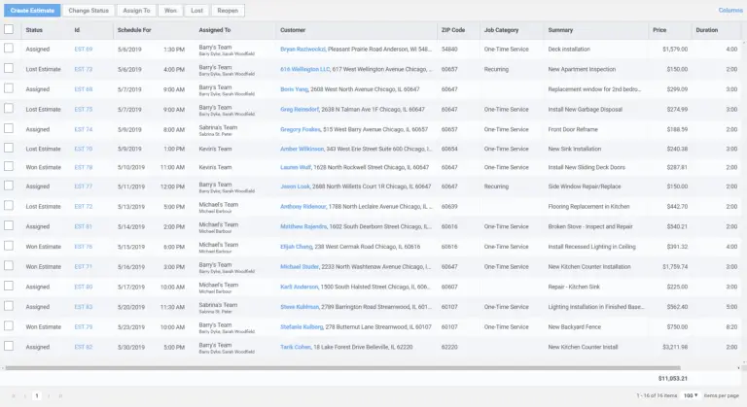Click the next page arrow
Screen dimensions: 747x407
(50, 396)
